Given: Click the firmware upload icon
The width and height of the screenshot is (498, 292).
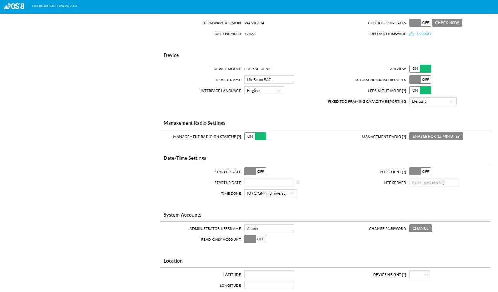Looking at the screenshot, I should pos(412,34).
